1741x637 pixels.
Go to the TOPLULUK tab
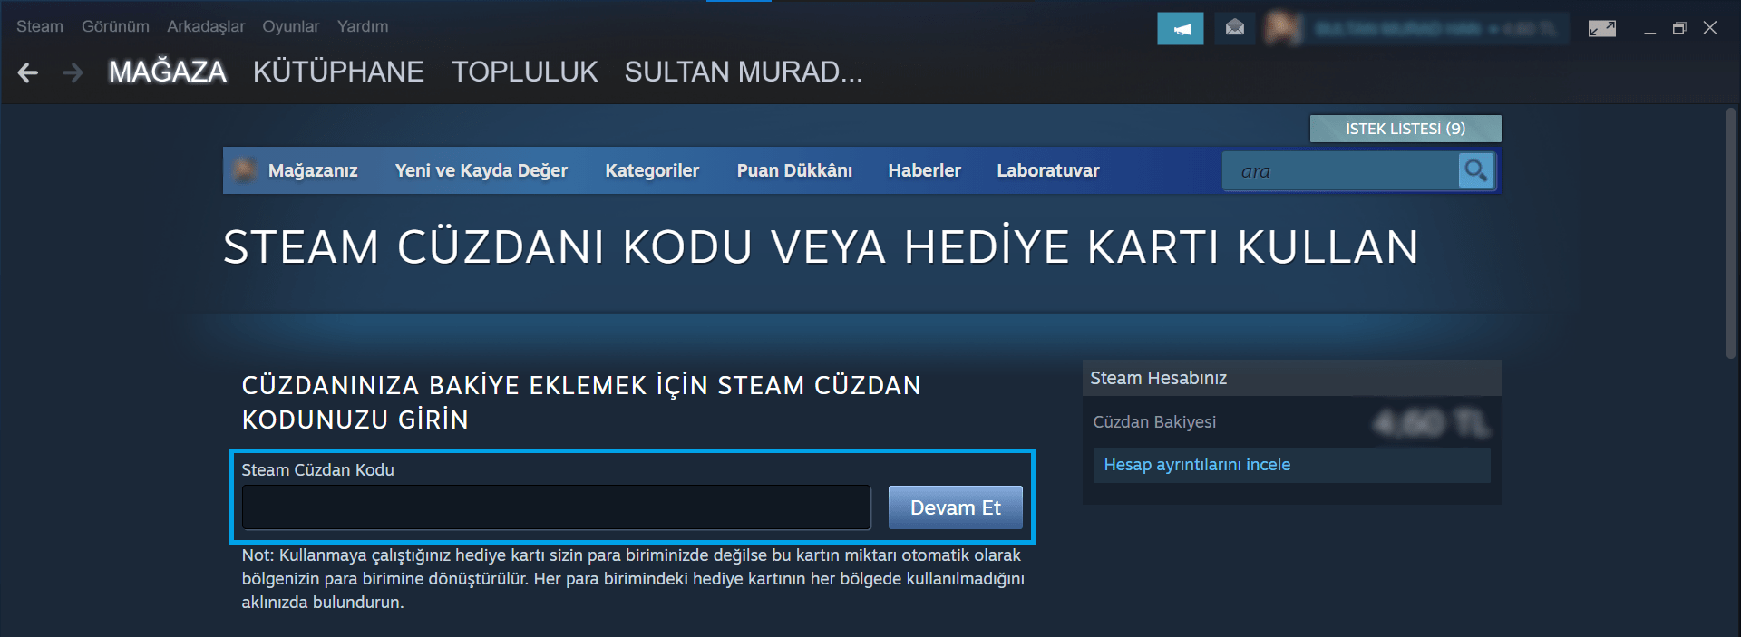pos(525,72)
